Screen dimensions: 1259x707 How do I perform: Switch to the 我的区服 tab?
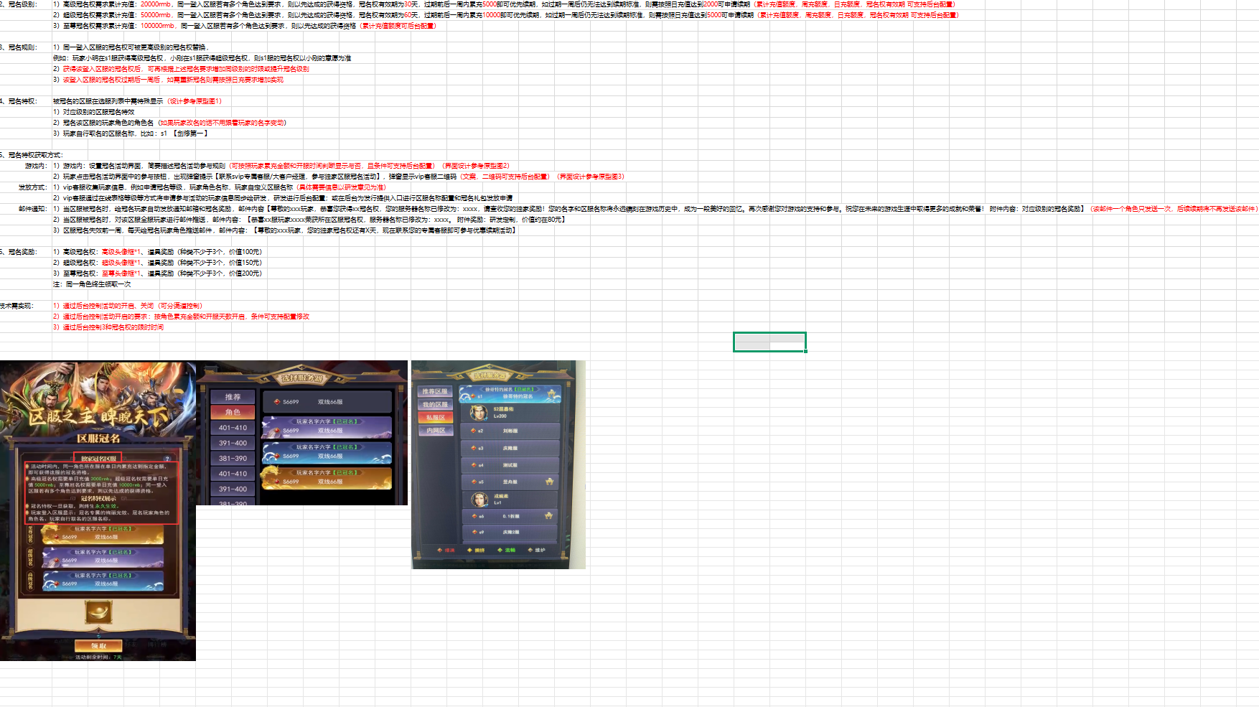pyautogui.click(x=435, y=405)
